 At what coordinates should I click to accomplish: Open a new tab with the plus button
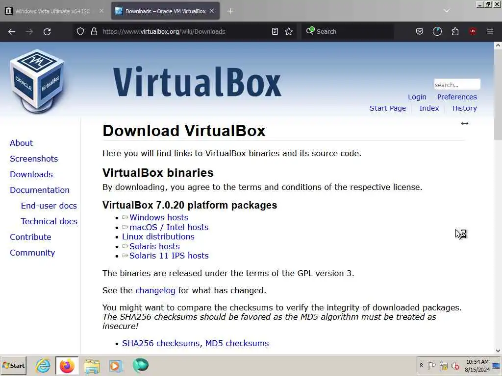(x=230, y=11)
